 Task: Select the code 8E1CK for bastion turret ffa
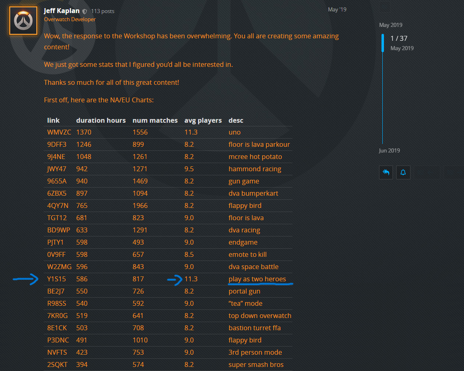(x=57, y=328)
